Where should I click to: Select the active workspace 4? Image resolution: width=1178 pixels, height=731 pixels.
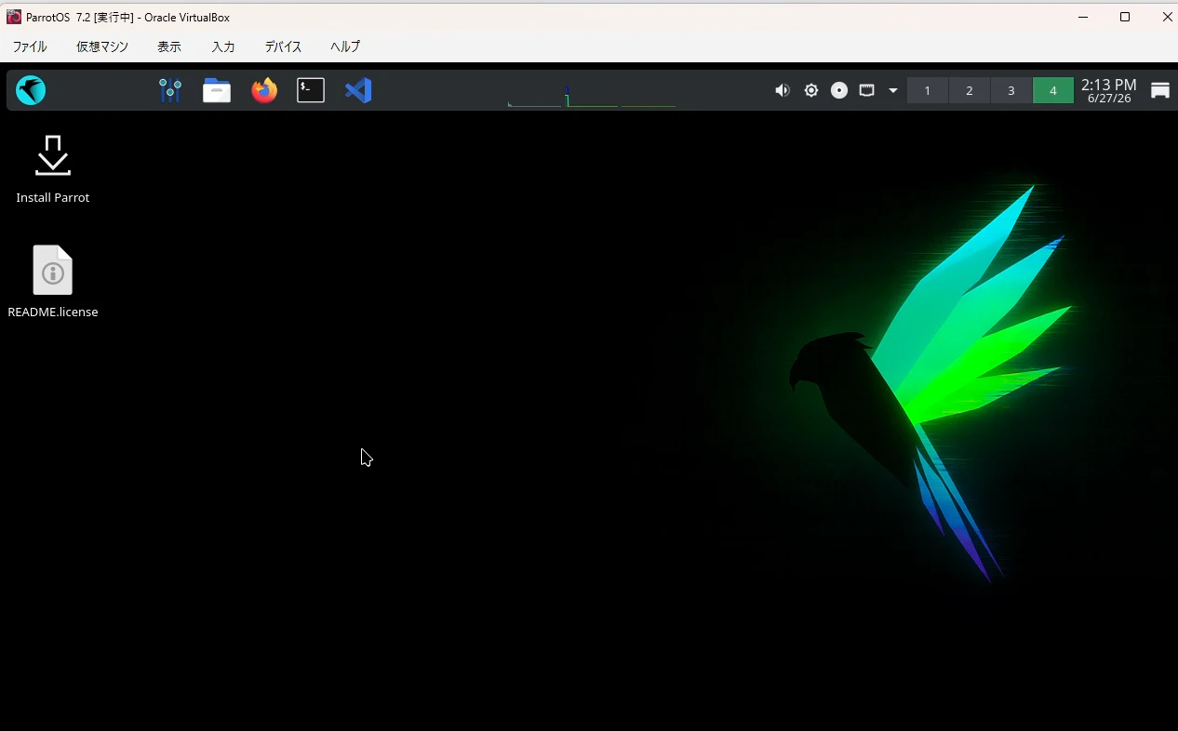1053,90
